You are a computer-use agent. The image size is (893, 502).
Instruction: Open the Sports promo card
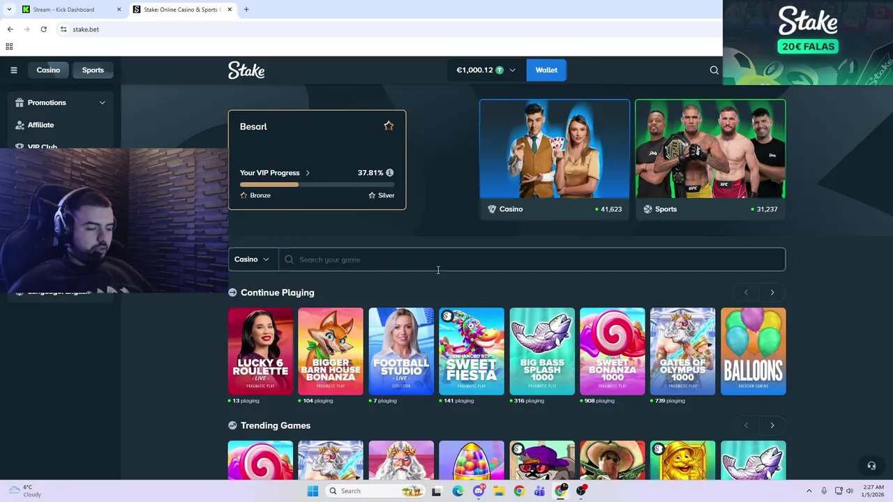click(710, 160)
